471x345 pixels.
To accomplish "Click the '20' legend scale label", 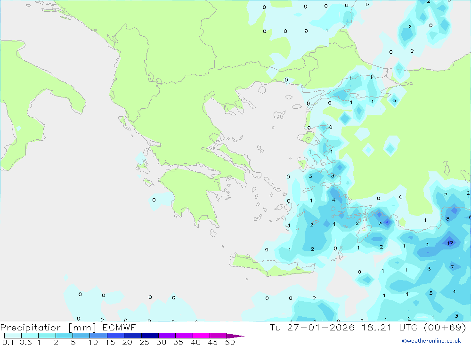I will [127, 342].
